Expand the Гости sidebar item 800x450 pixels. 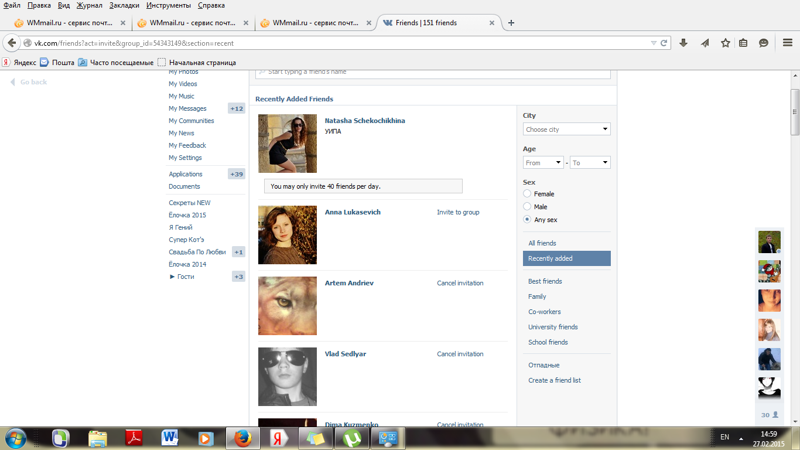tap(182, 277)
